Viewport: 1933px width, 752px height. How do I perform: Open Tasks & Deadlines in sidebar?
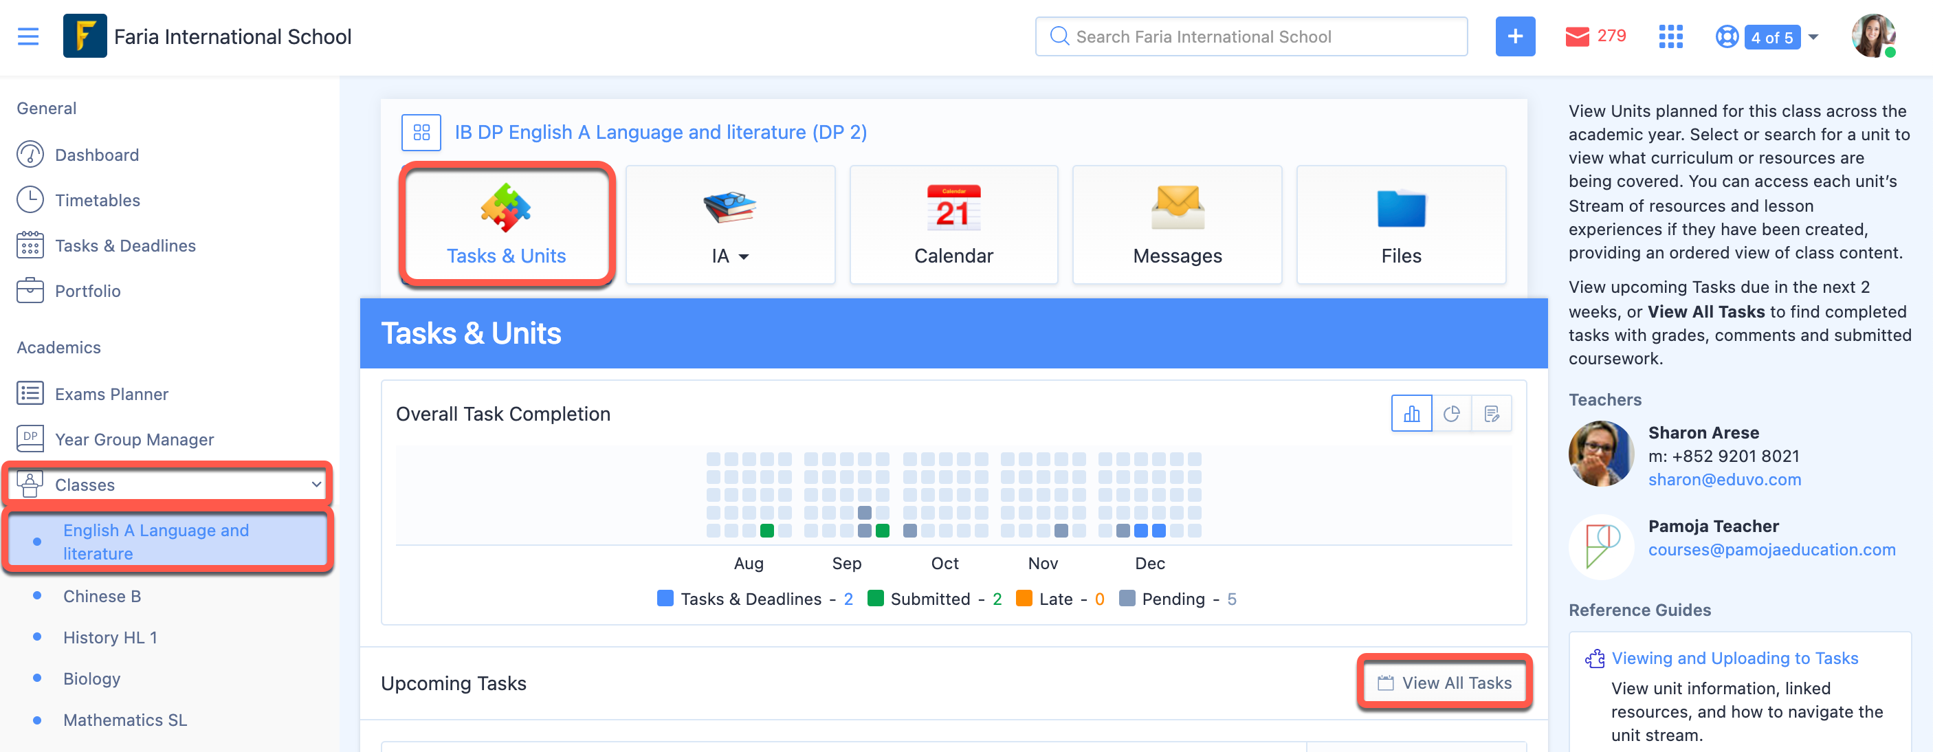click(125, 245)
